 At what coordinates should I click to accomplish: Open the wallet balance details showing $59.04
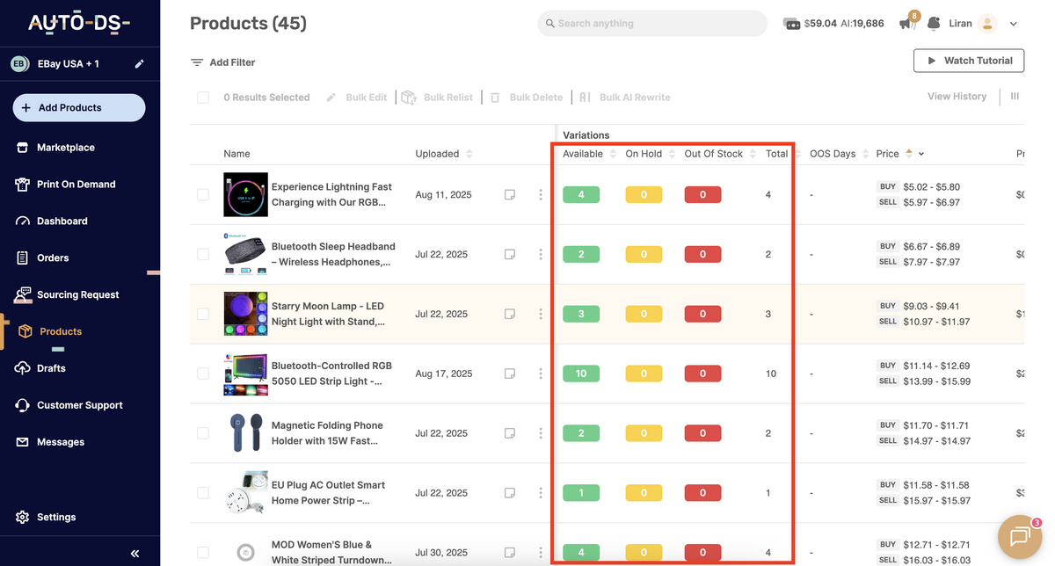coord(833,23)
